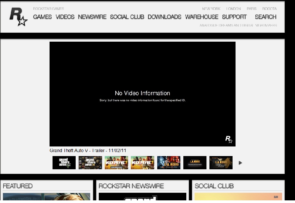Screen dimensions: 295x203
Task: Click the No Video Information message
Action: [142, 93]
